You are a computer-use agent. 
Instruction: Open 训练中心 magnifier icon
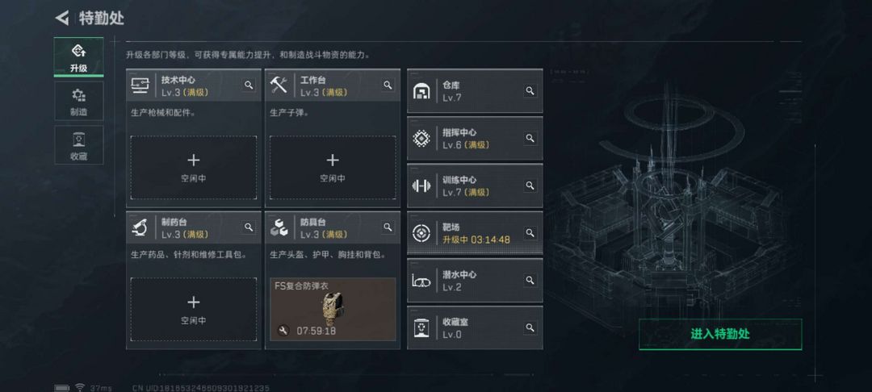pos(530,186)
